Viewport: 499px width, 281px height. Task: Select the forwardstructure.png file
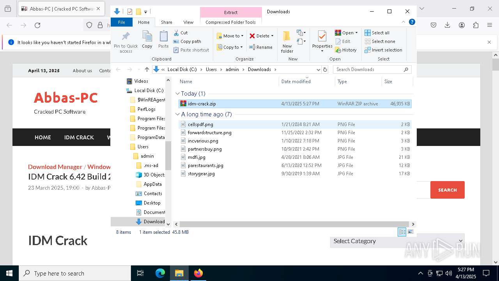pos(295,133)
